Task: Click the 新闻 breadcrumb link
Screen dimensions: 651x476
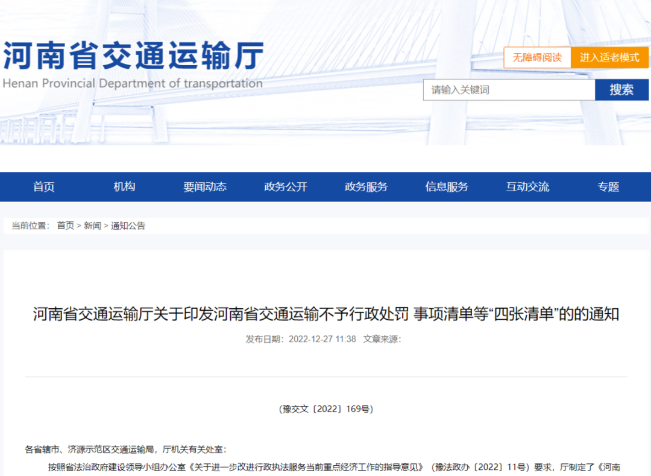Action: click(x=92, y=226)
